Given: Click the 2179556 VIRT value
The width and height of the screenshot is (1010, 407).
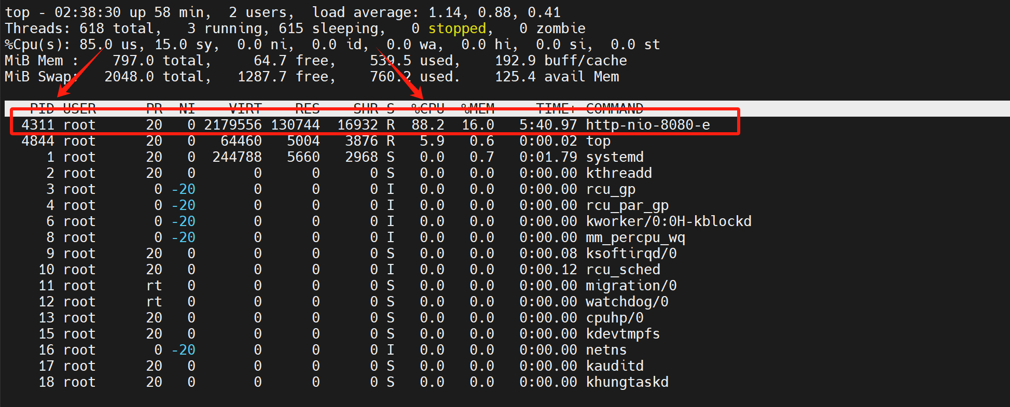Looking at the screenshot, I should [233, 125].
